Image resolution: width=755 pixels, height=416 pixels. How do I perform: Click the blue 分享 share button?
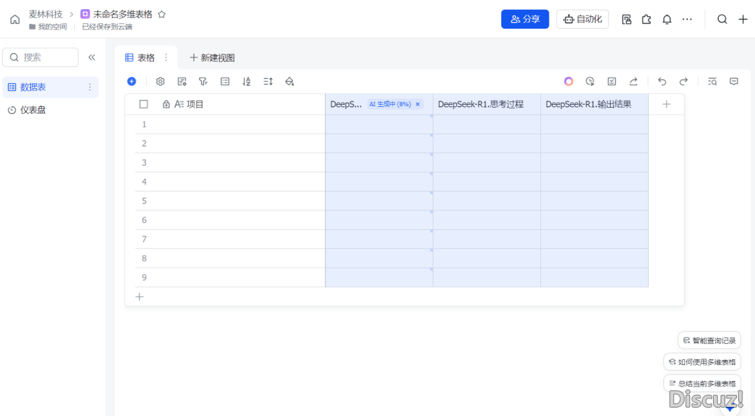(525, 20)
